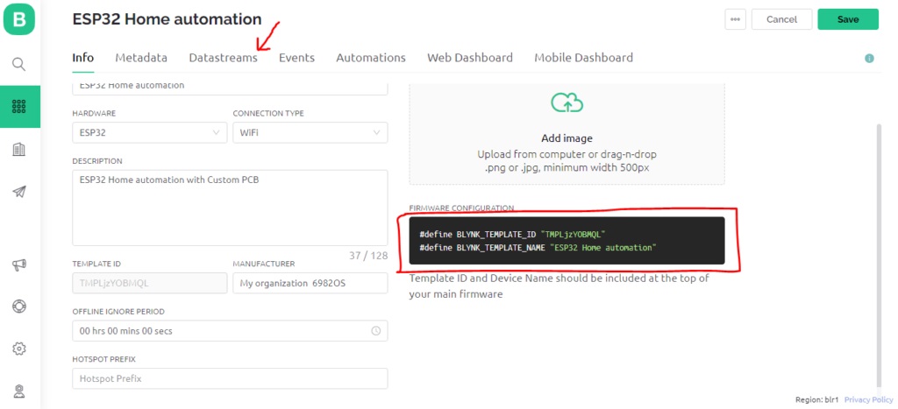Click the info circle icon
This screenshot has height=409, width=898.
coord(869,59)
